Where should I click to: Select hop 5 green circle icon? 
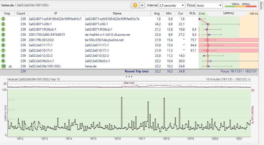(x=3, y=40)
